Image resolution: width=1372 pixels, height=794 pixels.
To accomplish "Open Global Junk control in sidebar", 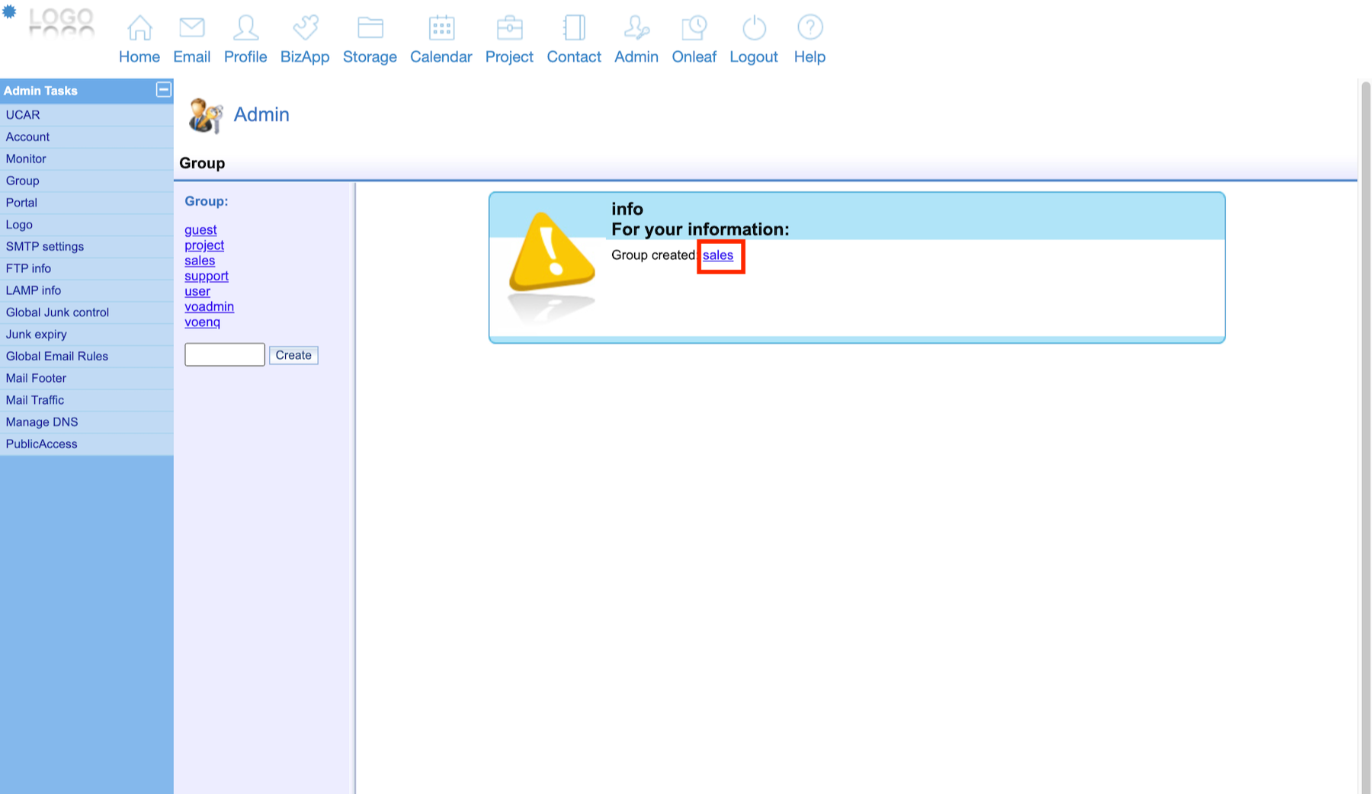I will pyautogui.click(x=57, y=312).
